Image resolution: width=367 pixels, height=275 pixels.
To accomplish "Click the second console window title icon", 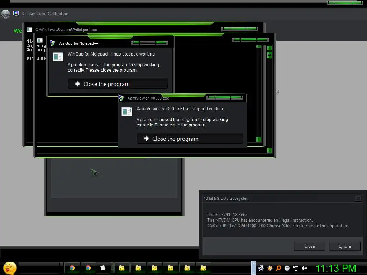I will (40, 40).
